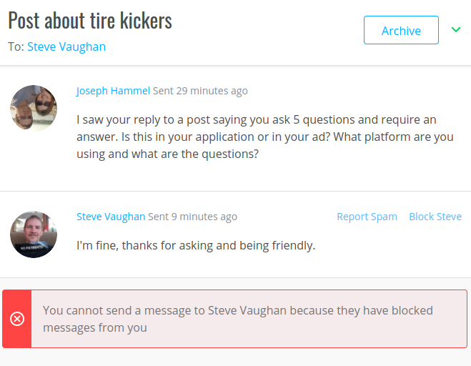The image size is (471, 366).
Task: Open Joseph Hammel's name link
Action: [113, 91]
